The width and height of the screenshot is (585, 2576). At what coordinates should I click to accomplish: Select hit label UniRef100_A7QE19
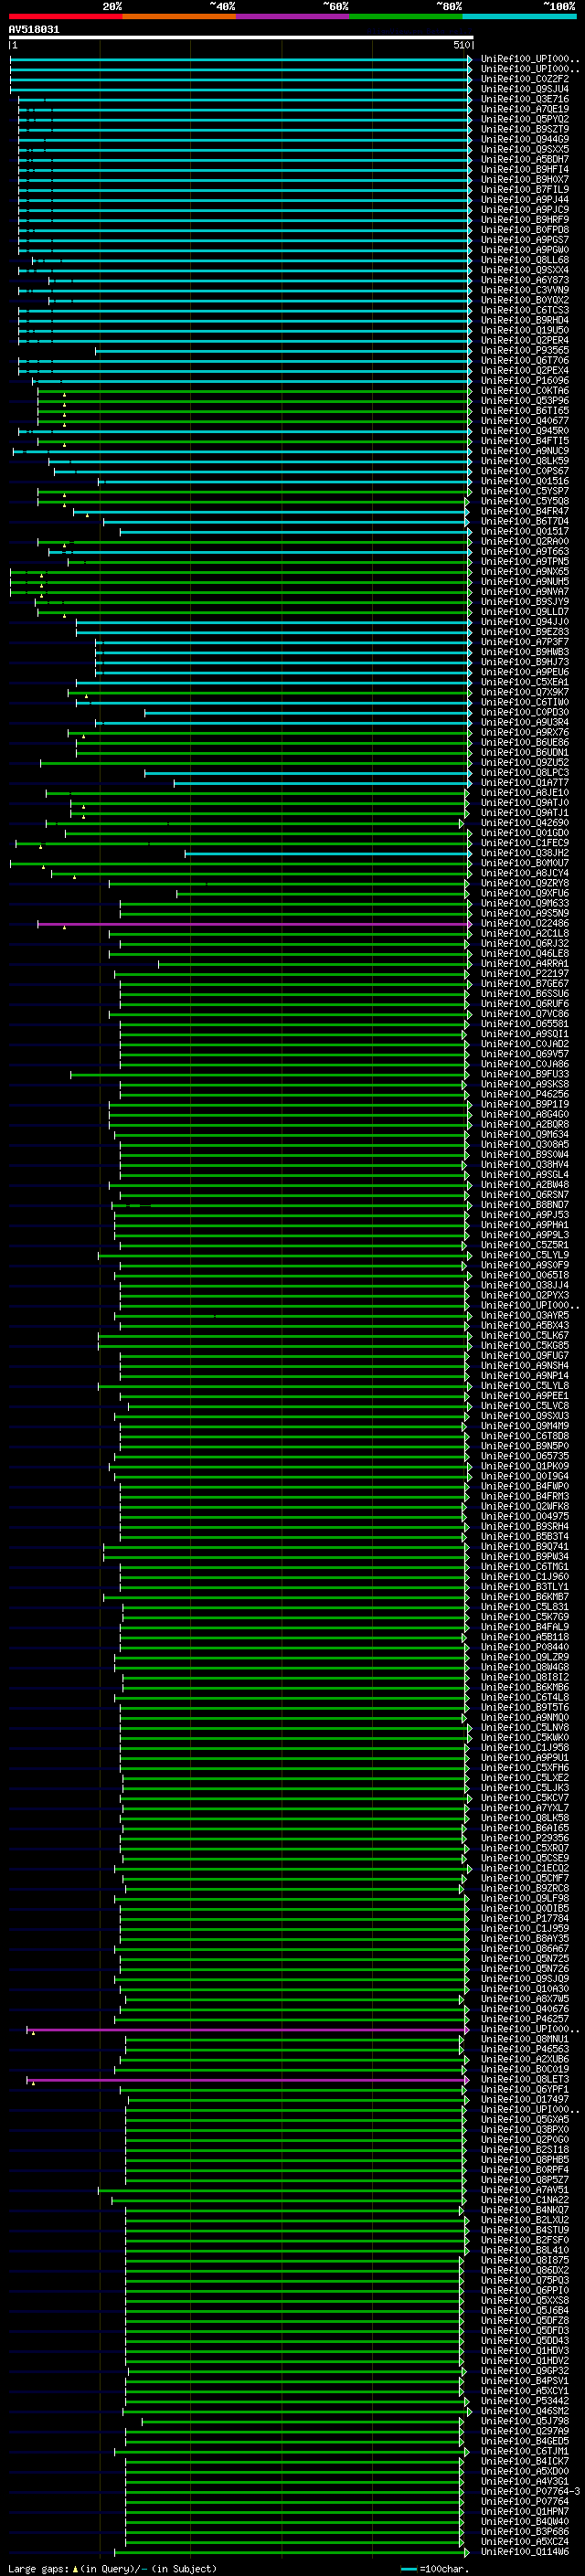[525, 109]
